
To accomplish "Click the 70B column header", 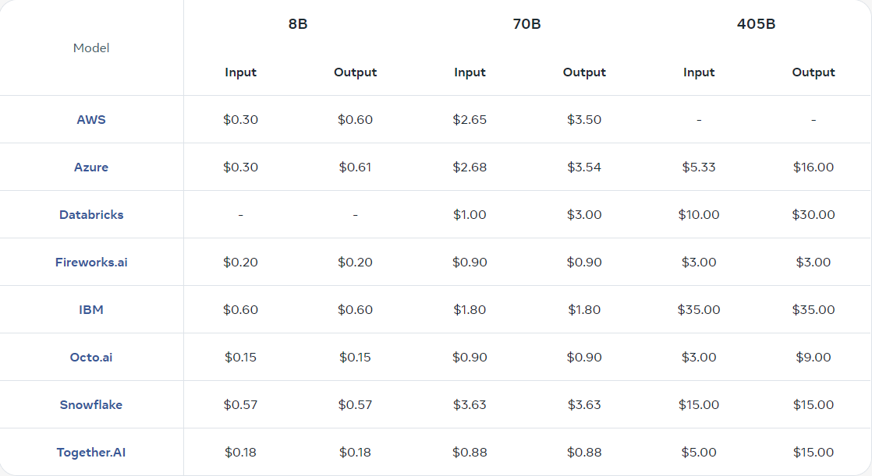I will (x=526, y=24).
